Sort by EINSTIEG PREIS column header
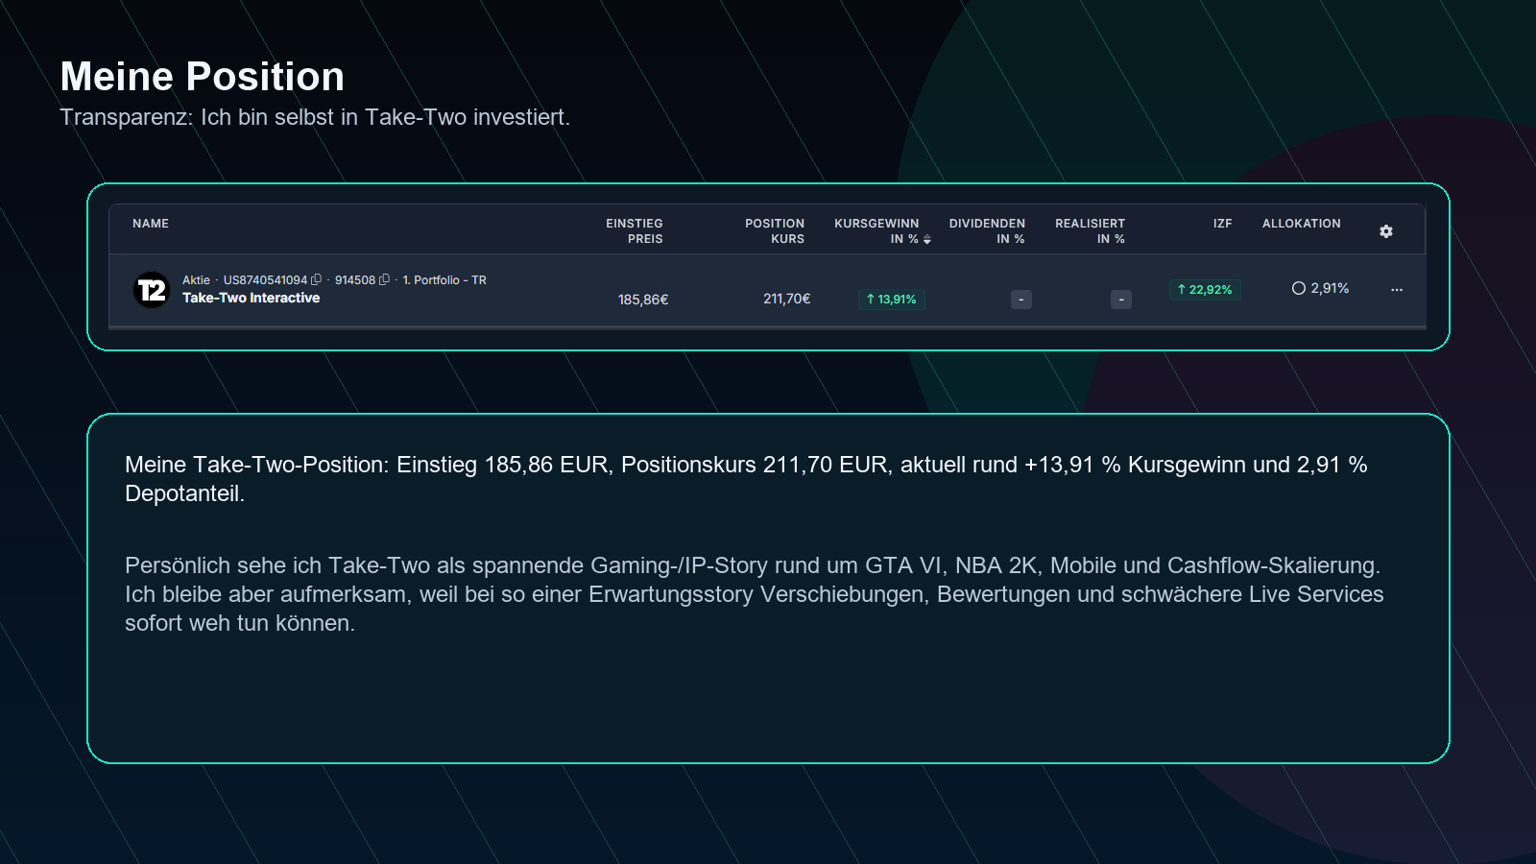1536x864 pixels. point(635,231)
